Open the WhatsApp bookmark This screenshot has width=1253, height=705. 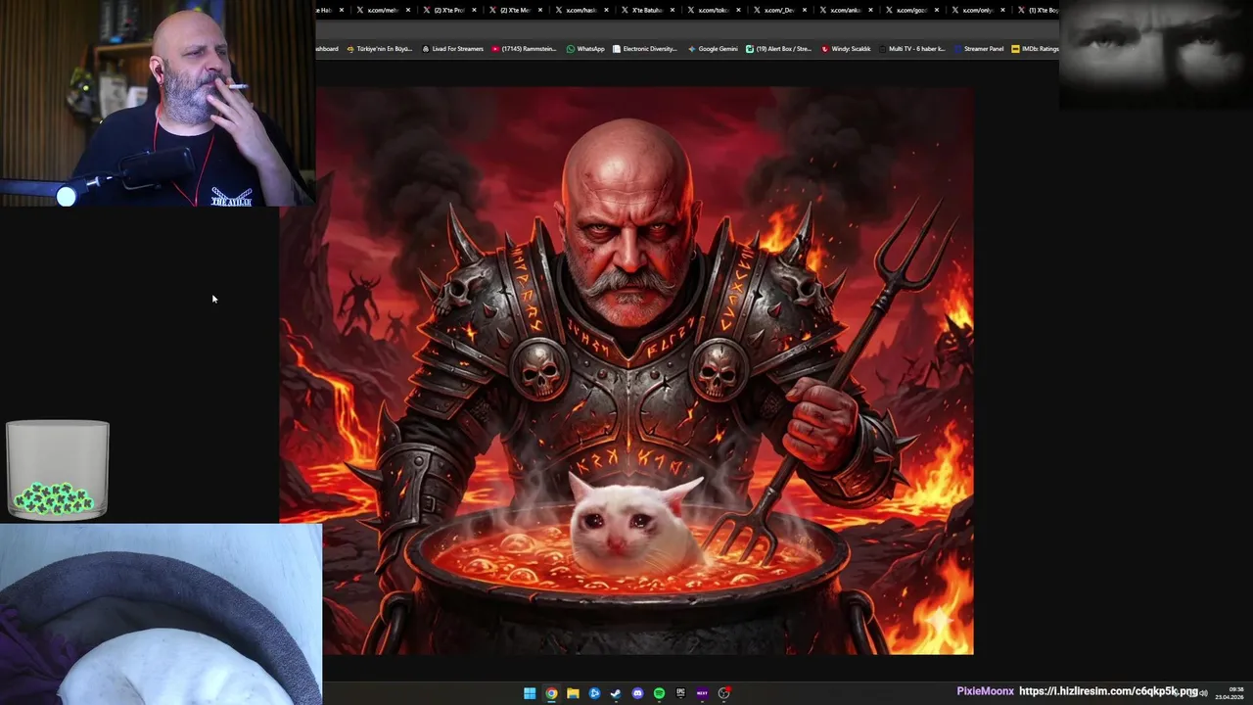tap(585, 49)
